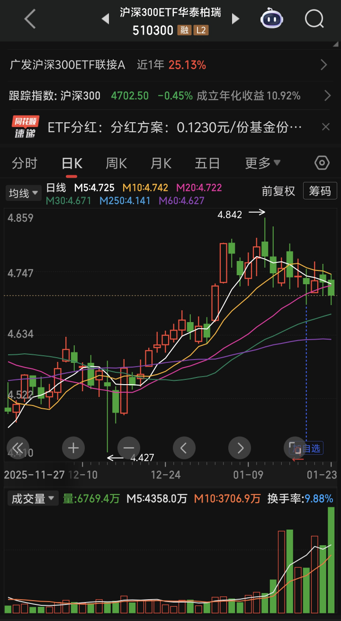
Task: Tap the 2025-11-27 start date label
Action: coord(34,474)
